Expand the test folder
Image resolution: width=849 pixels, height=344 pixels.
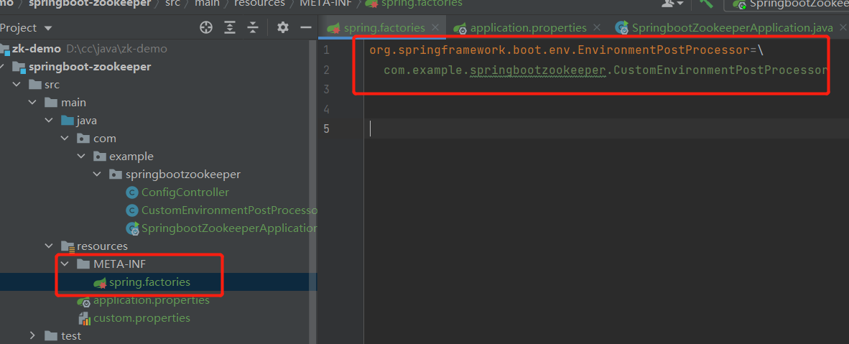click(x=34, y=335)
